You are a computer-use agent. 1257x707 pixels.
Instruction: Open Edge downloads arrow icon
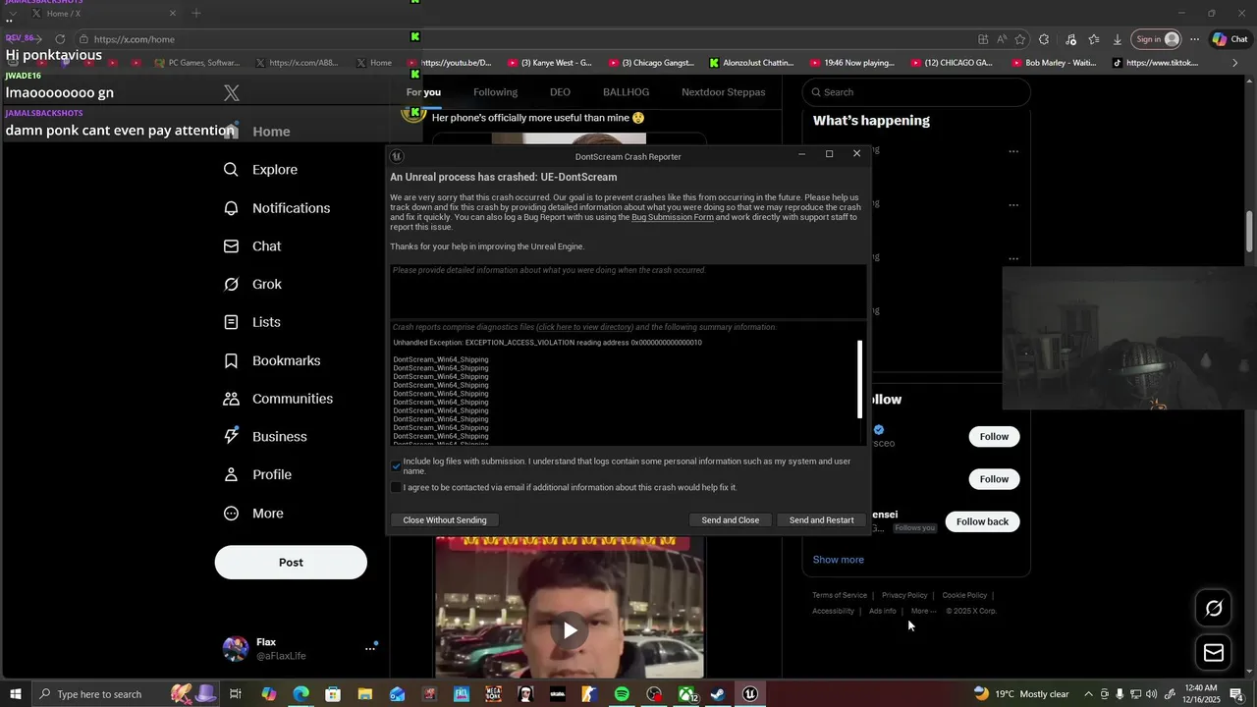1118,39
